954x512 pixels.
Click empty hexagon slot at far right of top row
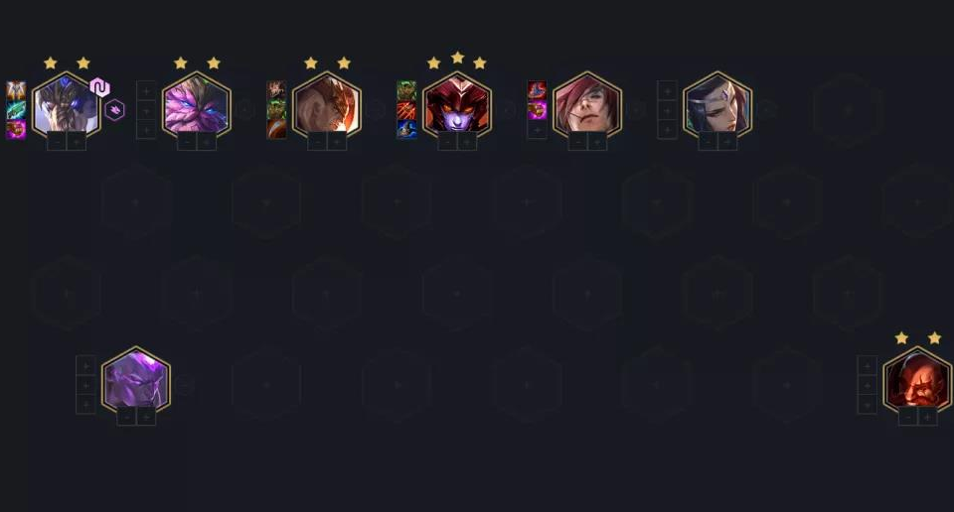pyautogui.click(x=848, y=110)
